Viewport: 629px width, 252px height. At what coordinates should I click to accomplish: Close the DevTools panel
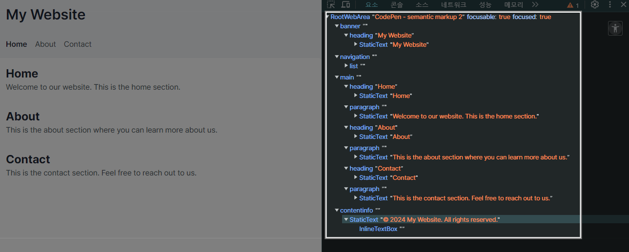click(623, 5)
